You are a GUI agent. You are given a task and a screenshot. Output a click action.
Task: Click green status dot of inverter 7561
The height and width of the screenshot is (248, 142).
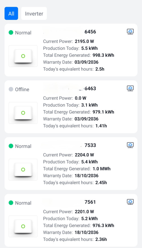pyautogui.click(x=11, y=203)
